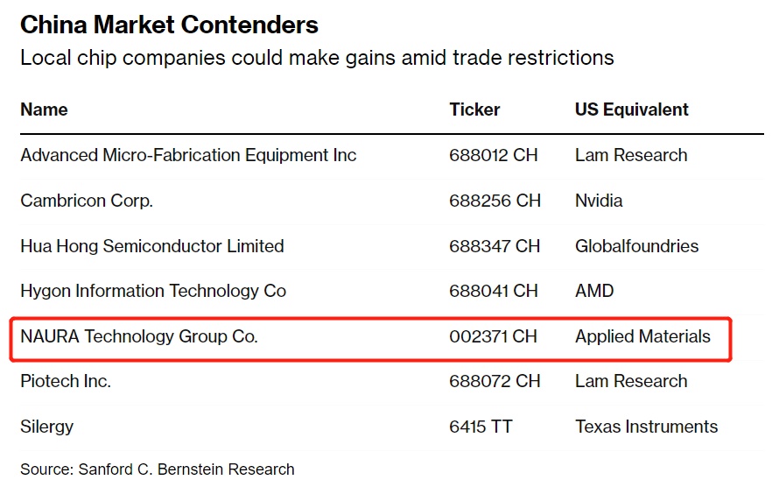Click Advanced Micro-Fabrication Equipment Inc name

pos(188,155)
